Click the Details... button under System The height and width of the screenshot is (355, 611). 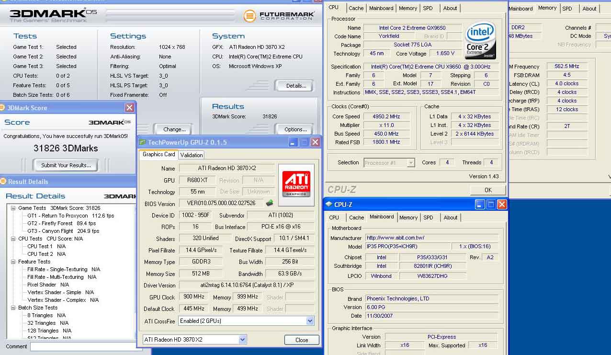(295, 86)
